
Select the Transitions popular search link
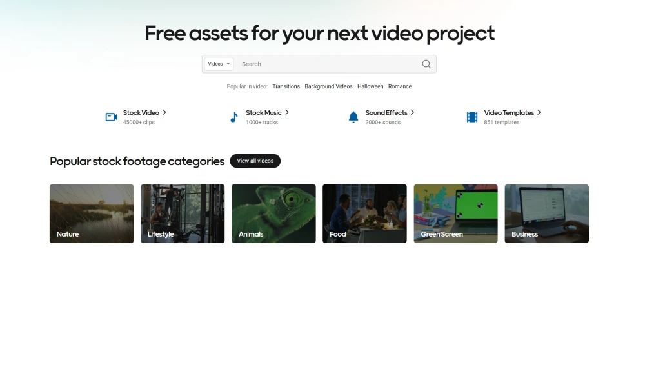(x=286, y=87)
